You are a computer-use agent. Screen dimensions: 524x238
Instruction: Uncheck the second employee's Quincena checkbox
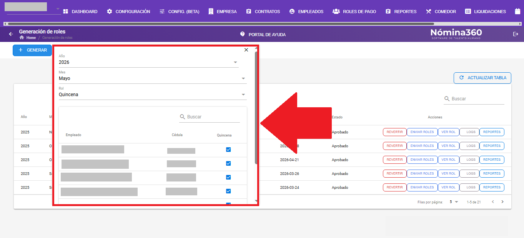coord(228,163)
